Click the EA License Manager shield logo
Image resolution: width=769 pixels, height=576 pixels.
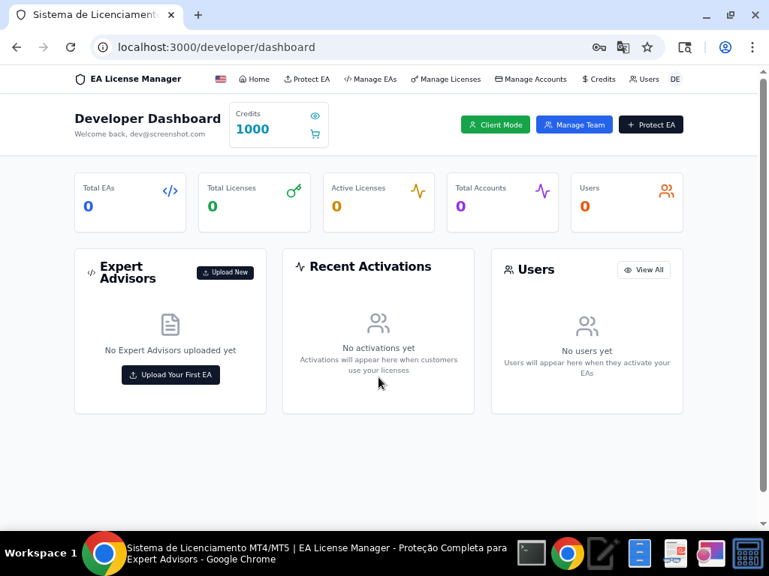pyautogui.click(x=79, y=79)
